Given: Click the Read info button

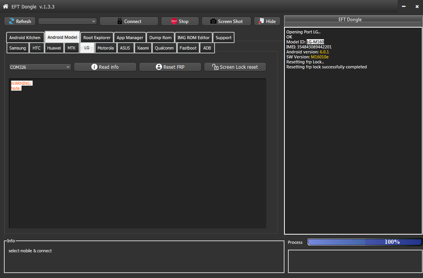Looking at the screenshot, I should [105, 67].
